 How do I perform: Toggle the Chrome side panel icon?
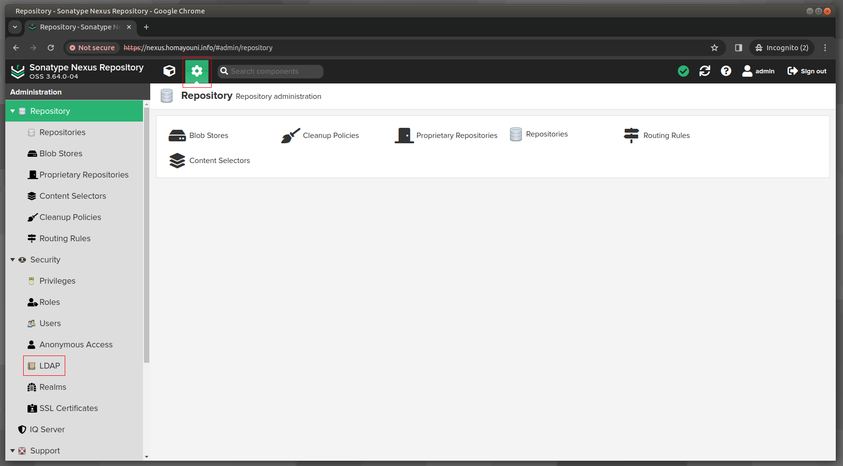click(x=738, y=48)
